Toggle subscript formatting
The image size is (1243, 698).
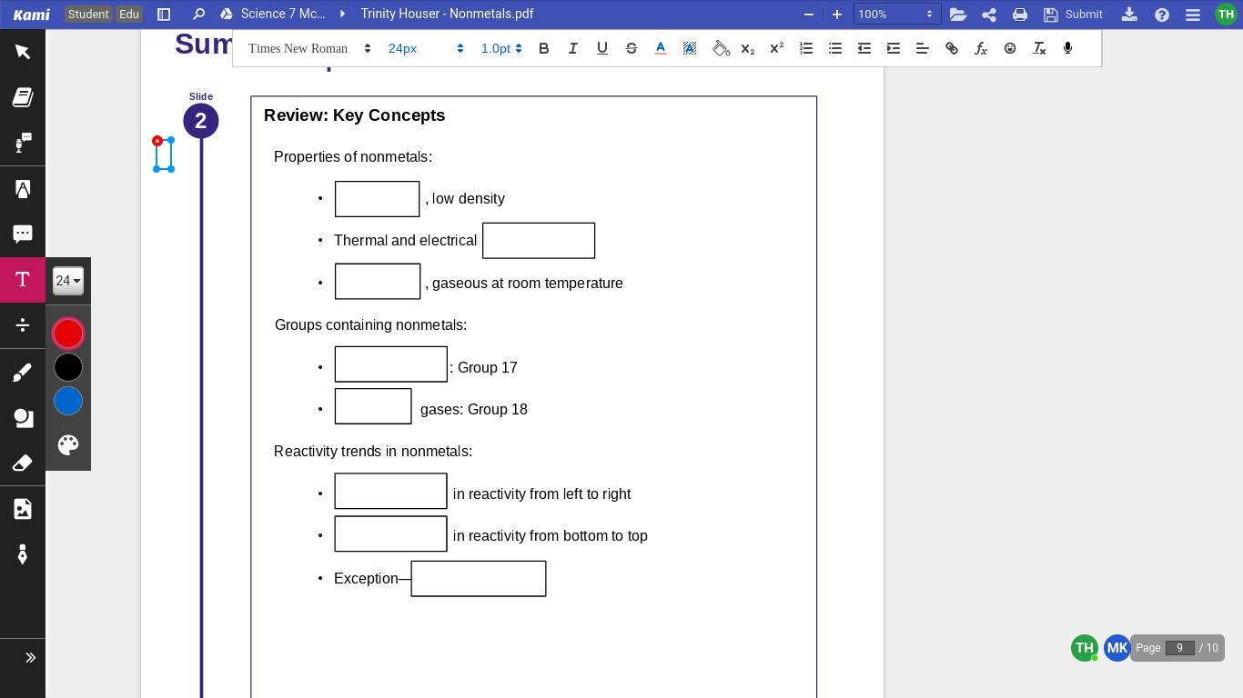coord(748,48)
